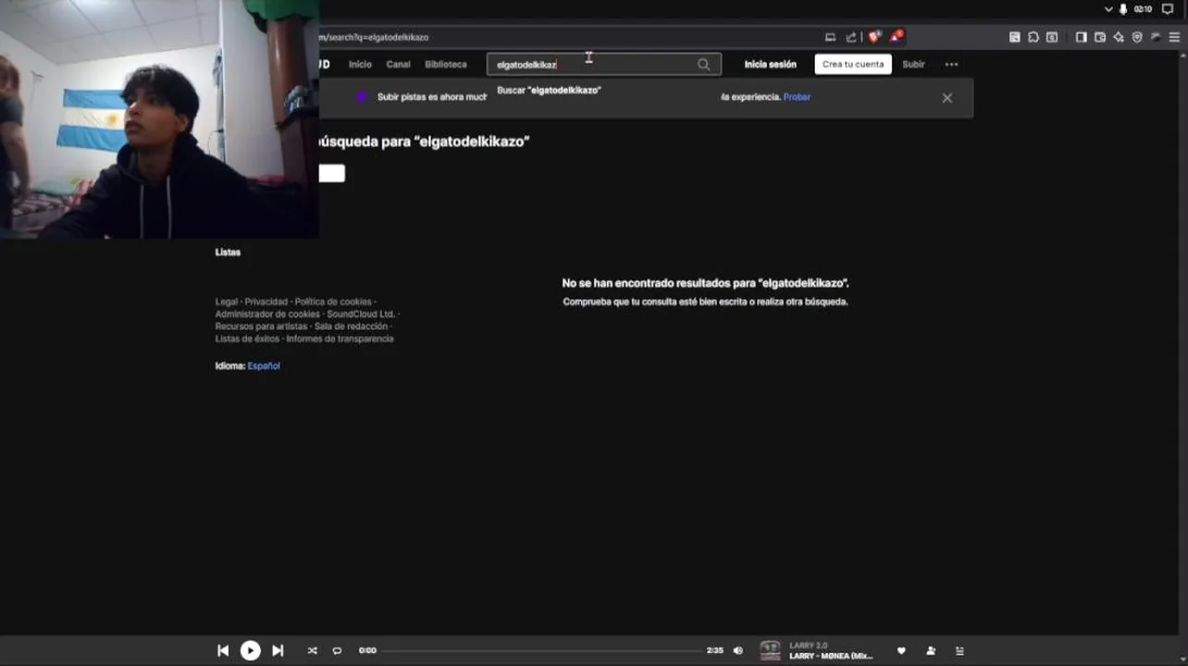Viewport: 1188px width, 666px height.
Task: Go to Canal tab
Action: point(398,65)
